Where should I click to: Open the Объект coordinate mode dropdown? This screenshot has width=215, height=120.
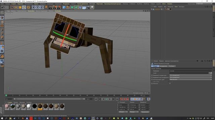tap(123, 112)
